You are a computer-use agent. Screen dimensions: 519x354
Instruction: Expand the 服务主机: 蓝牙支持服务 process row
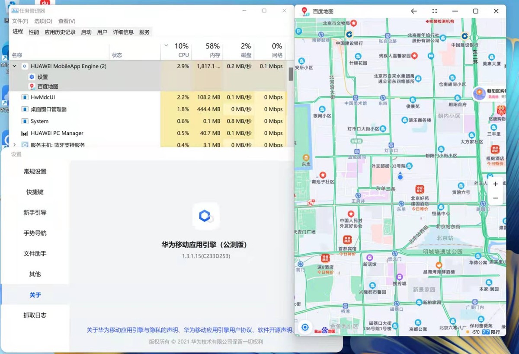[x=14, y=145]
